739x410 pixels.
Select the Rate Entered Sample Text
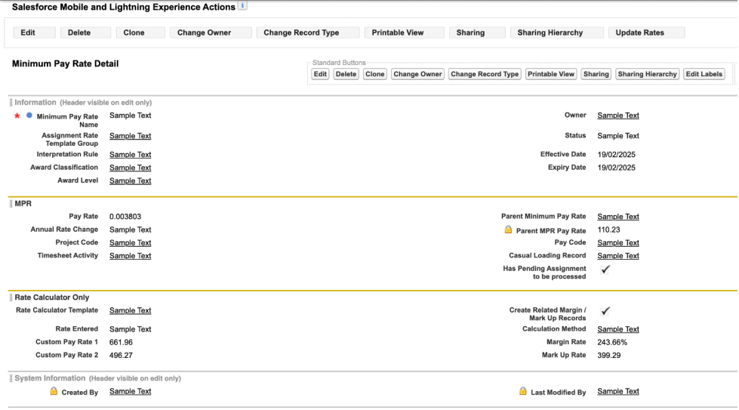[x=130, y=329]
